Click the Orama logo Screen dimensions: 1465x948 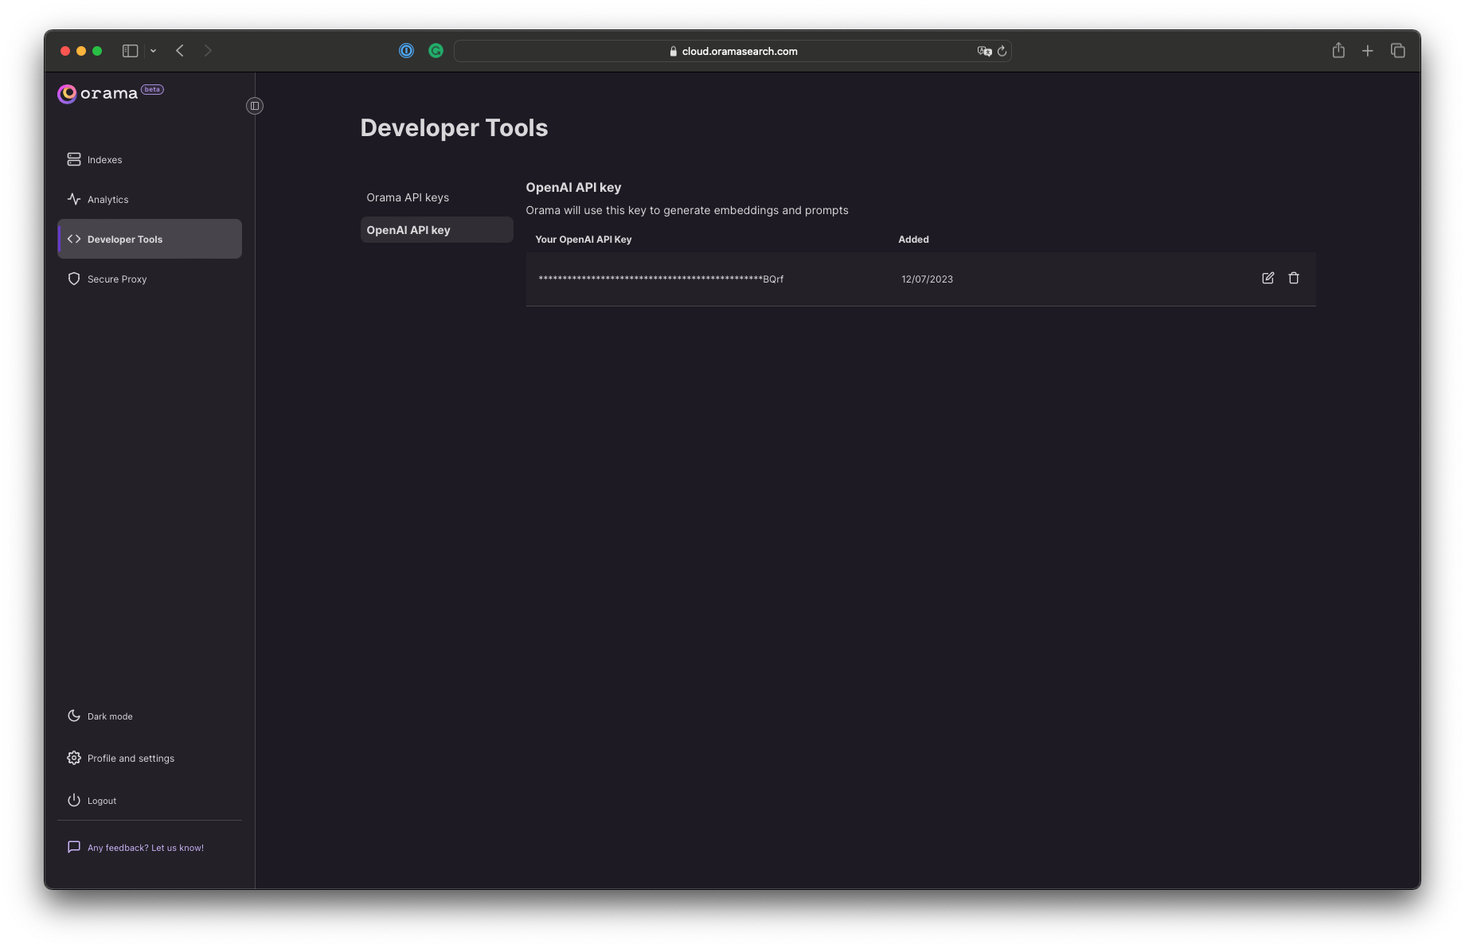coord(98,94)
